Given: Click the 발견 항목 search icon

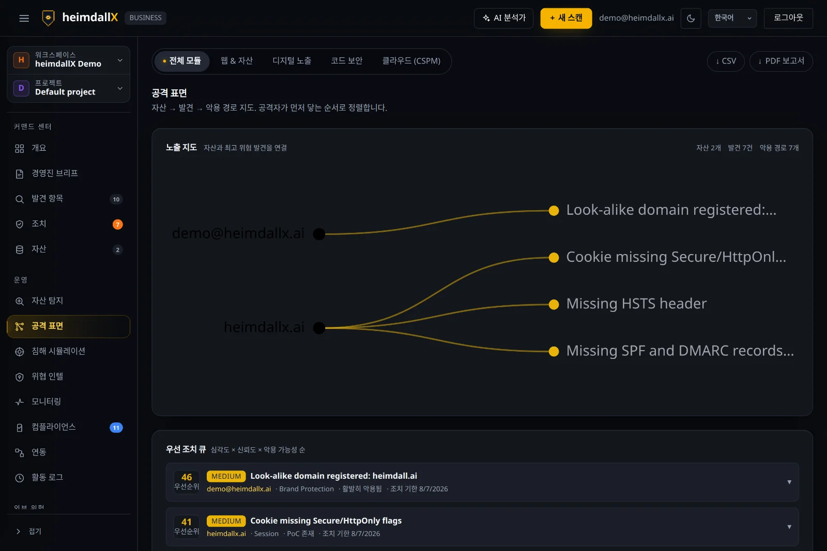Looking at the screenshot, I should coord(20,199).
